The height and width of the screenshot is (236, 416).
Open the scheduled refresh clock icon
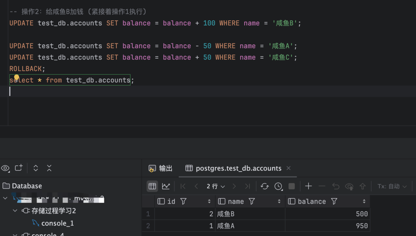pyautogui.click(x=279, y=186)
